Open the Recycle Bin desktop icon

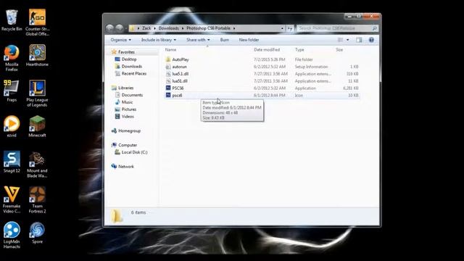coord(12,20)
